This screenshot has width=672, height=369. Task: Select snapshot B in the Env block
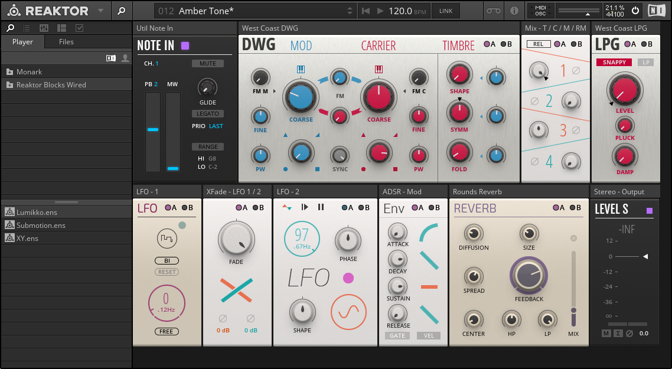tap(434, 208)
